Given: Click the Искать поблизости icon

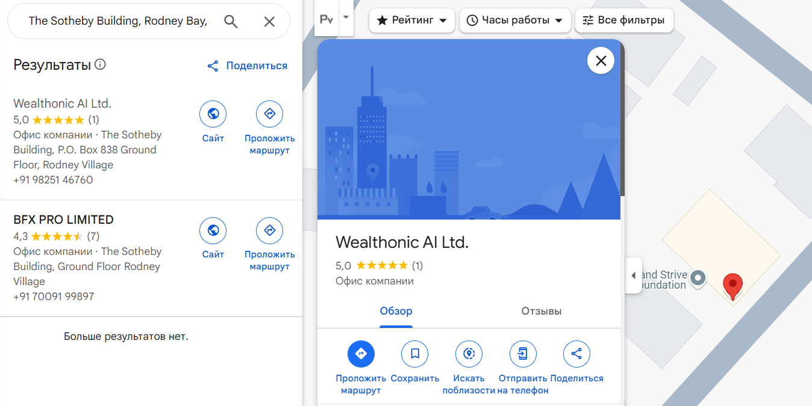Looking at the screenshot, I should (469, 354).
